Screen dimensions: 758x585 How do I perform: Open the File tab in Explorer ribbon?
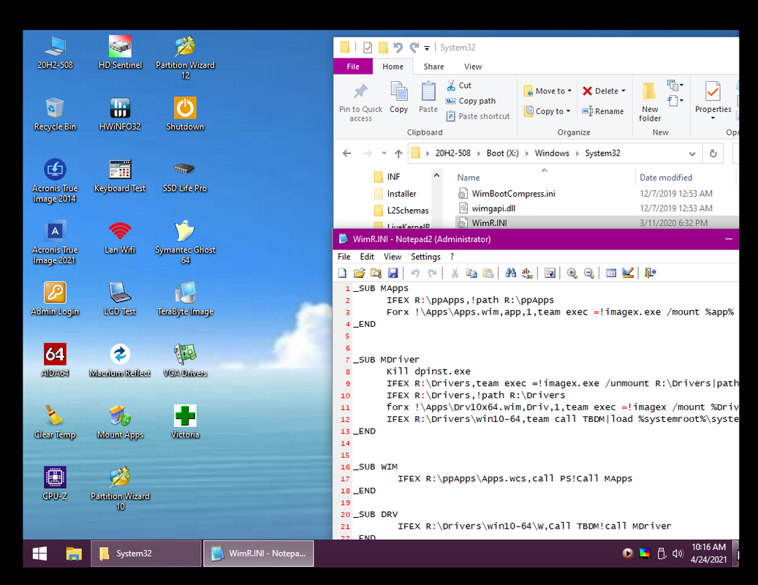point(353,67)
